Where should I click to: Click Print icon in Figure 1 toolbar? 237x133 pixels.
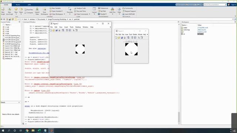coord(124,38)
